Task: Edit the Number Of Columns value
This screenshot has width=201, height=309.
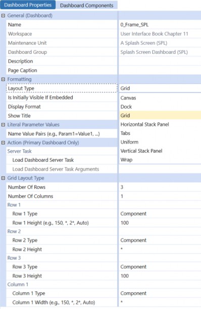Action: [160, 196]
